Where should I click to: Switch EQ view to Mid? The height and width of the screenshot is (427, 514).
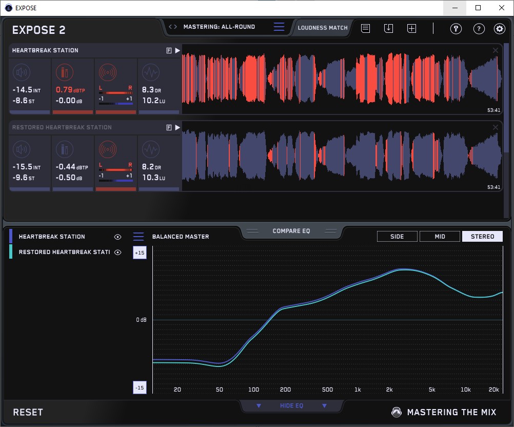point(440,237)
